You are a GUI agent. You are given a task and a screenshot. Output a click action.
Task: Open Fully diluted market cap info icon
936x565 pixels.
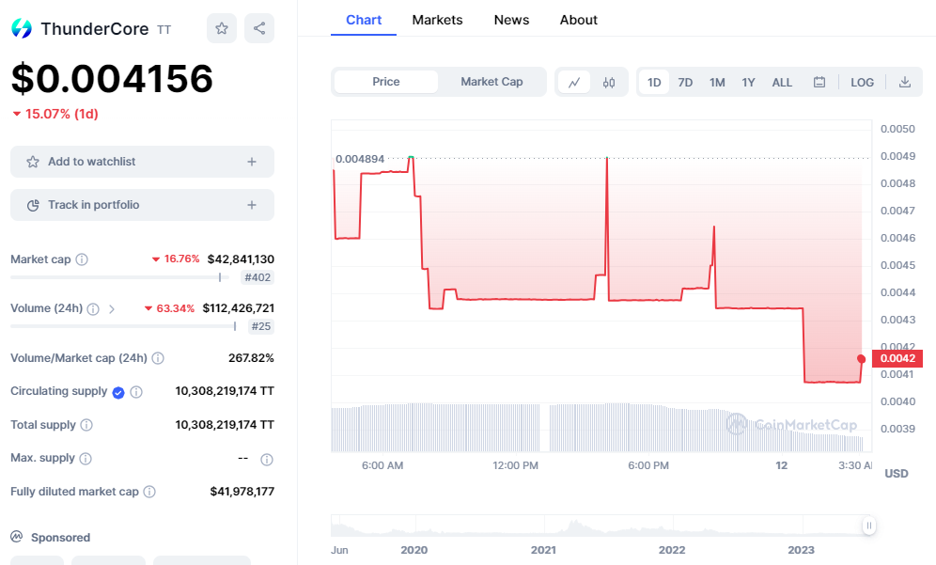149,492
